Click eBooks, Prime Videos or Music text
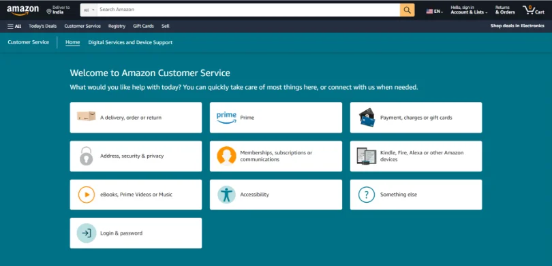552x266 pixels. [x=136, y=195]
